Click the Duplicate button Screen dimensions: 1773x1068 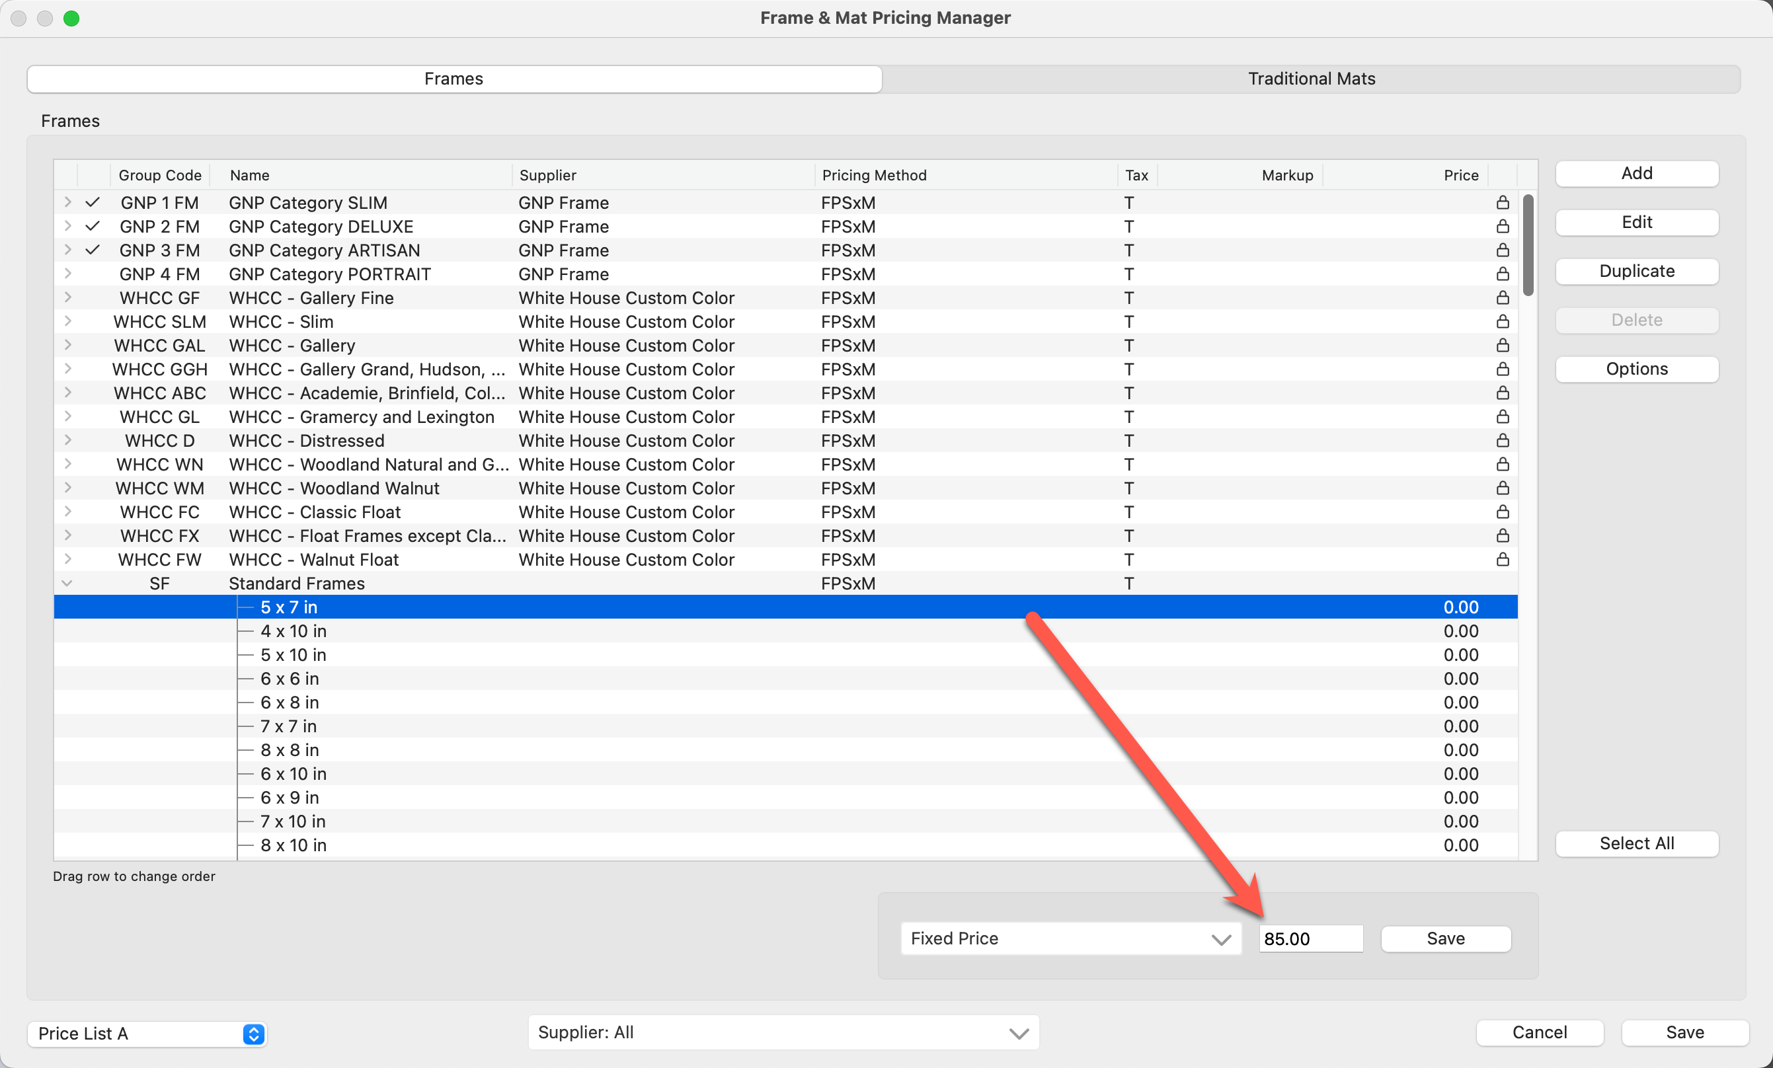[1635, 271]
